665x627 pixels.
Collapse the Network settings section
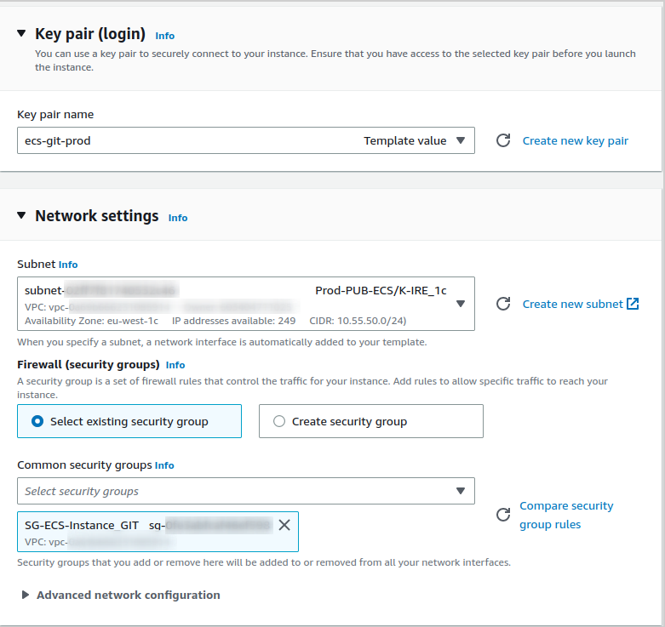point(21,216)
